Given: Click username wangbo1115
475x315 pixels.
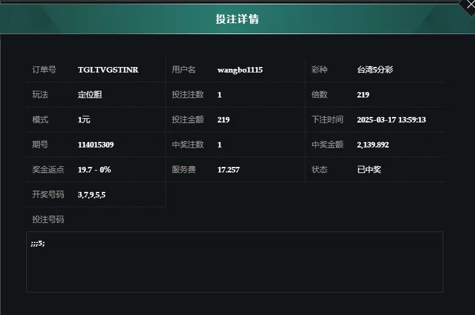Looking at the screenshot, I should point(240,70).
